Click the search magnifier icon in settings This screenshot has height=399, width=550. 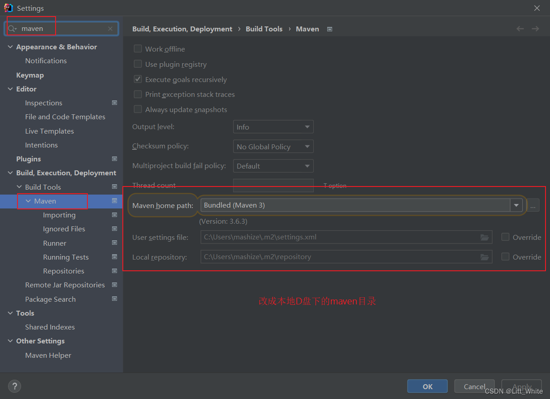(12, 29)
